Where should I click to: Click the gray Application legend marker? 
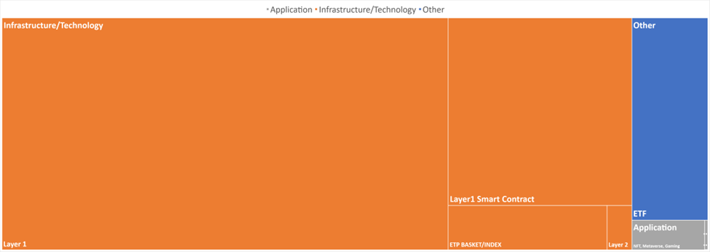click(267, 10)
